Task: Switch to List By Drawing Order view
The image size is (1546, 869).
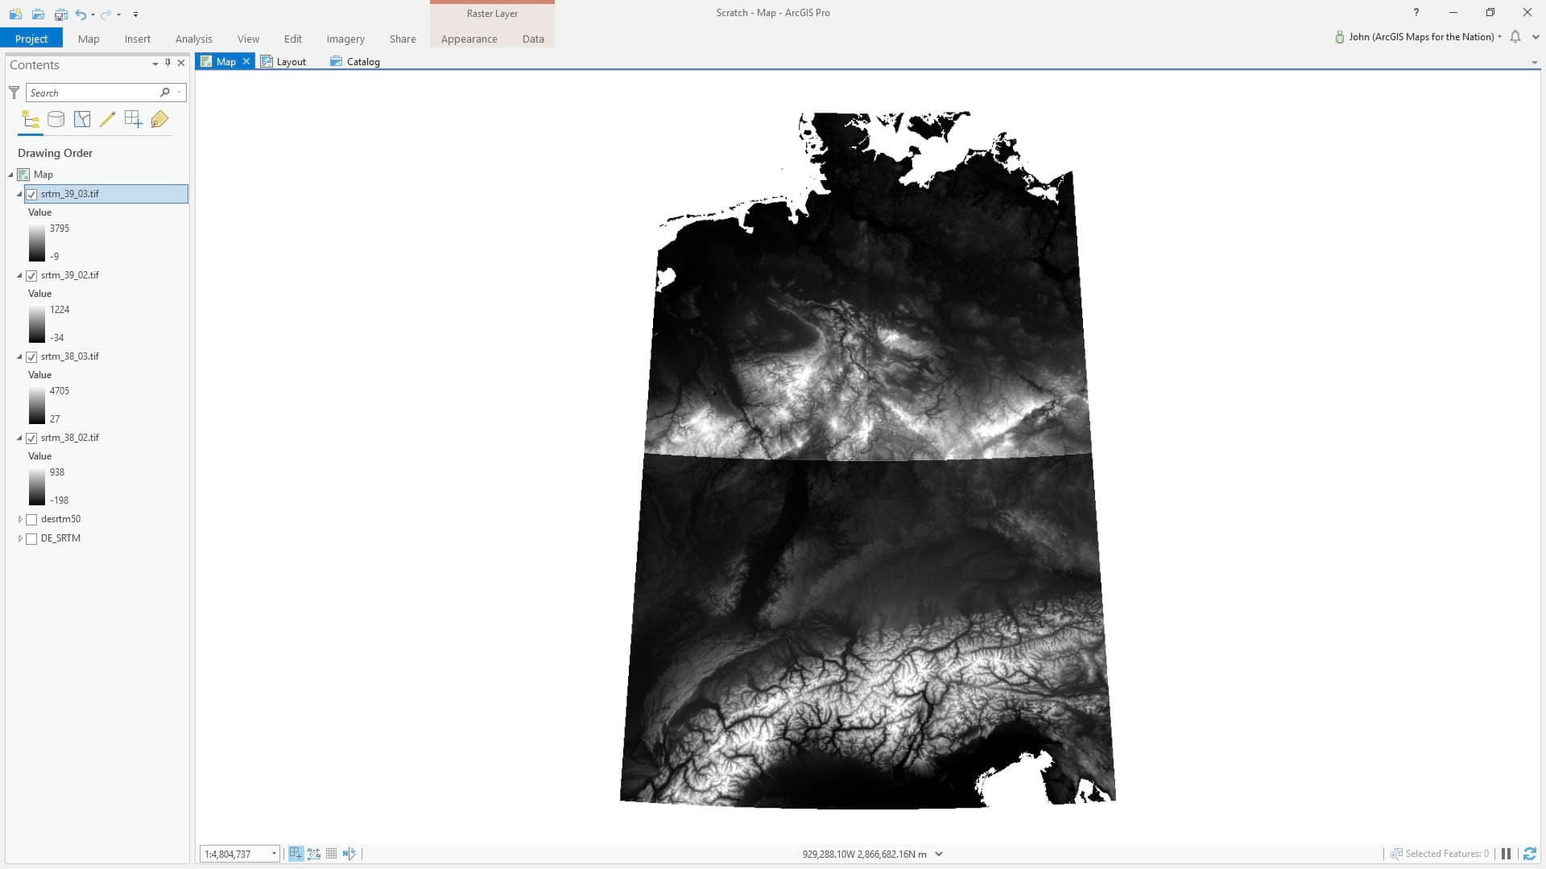Action: (x=31, y=120)
